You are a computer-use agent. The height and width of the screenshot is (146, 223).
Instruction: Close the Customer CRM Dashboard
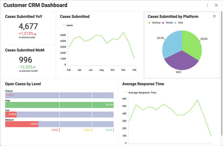(216, 5)
